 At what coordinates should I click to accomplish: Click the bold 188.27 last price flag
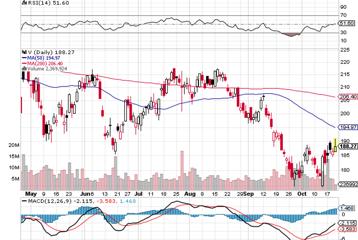[348, 146]
